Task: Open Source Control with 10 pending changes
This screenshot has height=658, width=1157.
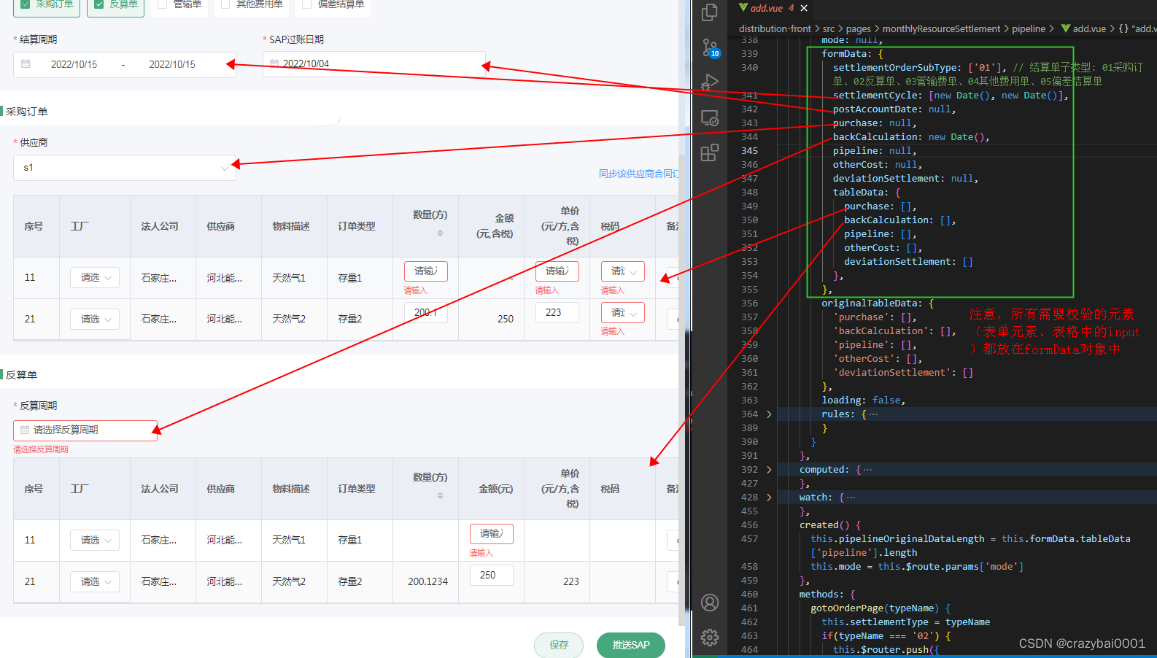Action: click(x=710, y=48)
